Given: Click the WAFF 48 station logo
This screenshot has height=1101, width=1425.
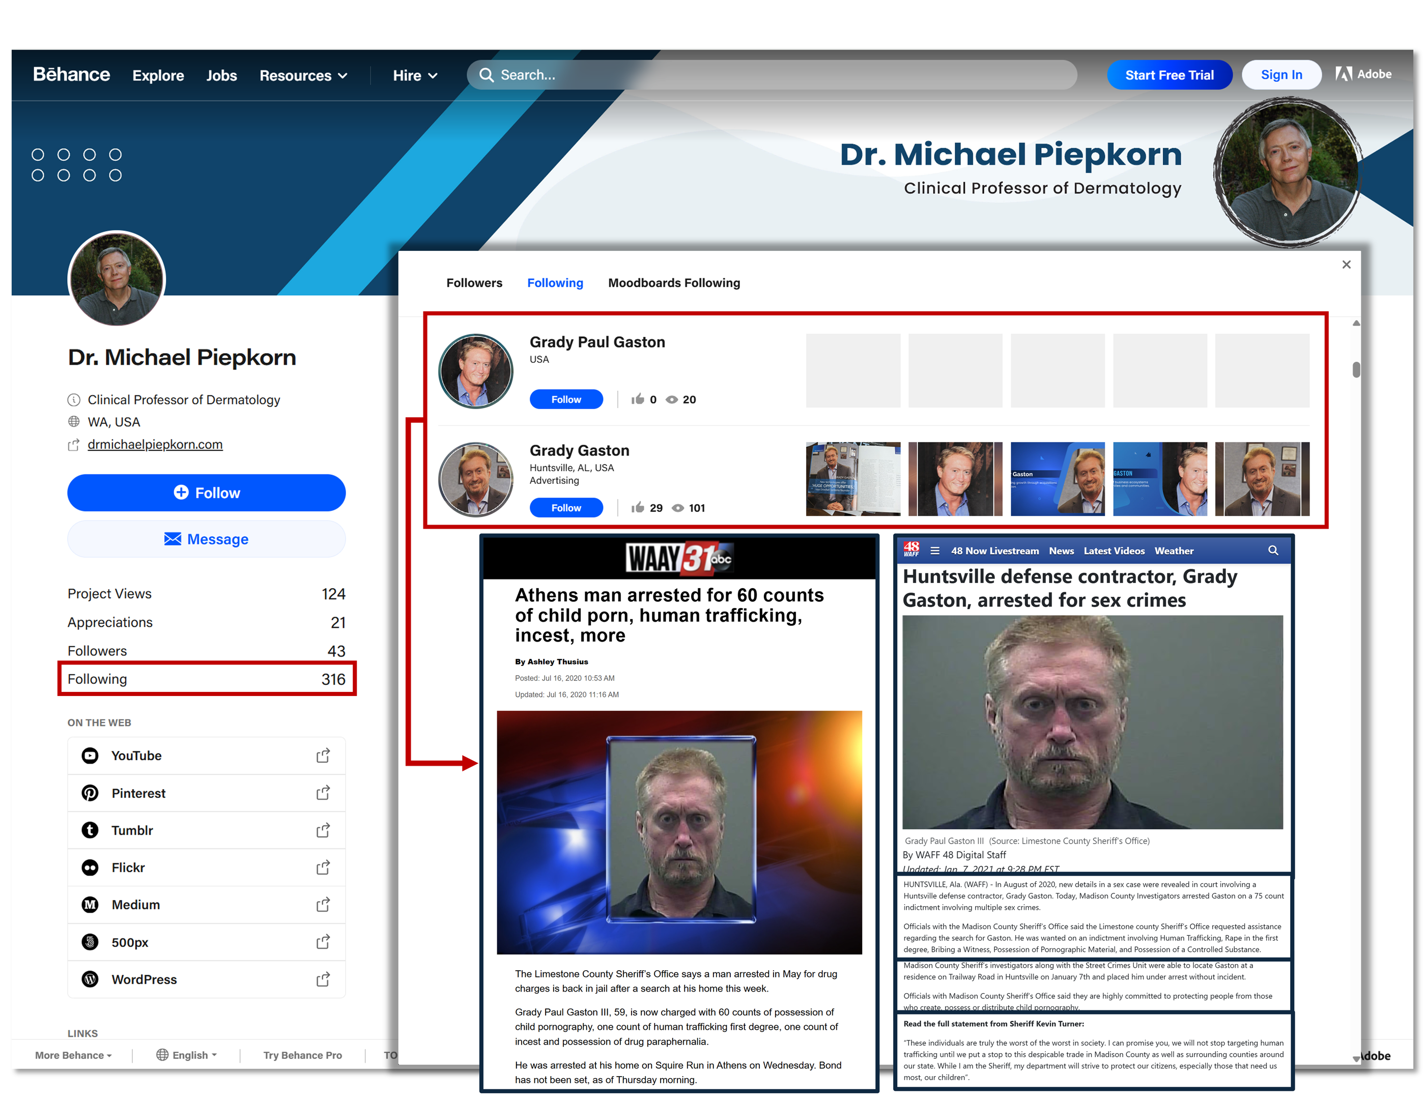Looking at the screenshot, I should (x=911, y=549).
